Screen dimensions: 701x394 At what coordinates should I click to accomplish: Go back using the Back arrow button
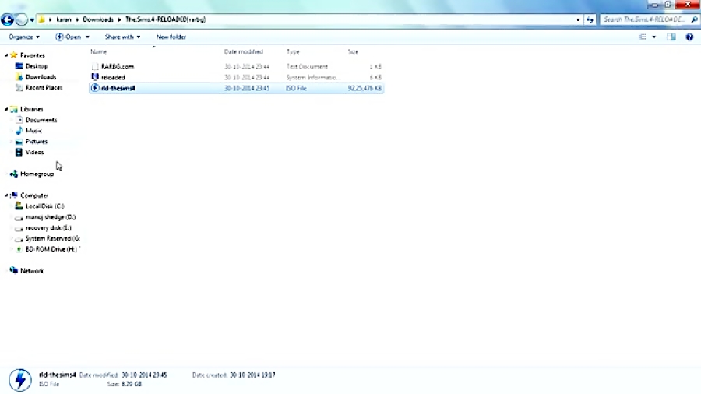click(7, 19)
